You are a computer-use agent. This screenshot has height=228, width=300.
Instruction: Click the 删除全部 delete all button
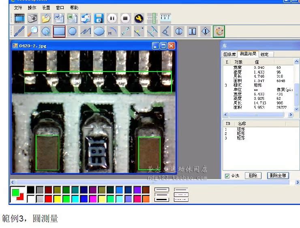[x=278, y=176]
